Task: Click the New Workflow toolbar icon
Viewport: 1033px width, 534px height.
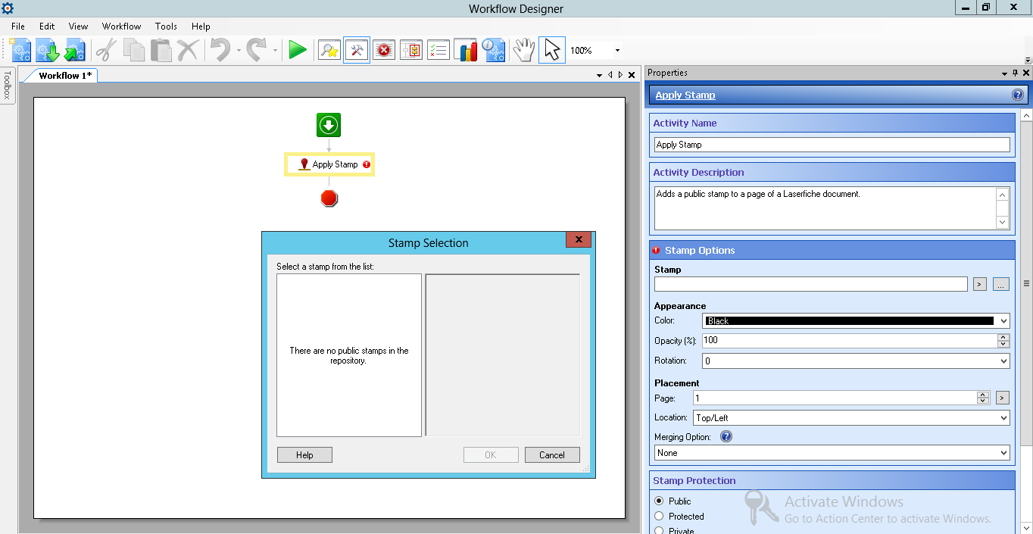Action: coord(20,51)
